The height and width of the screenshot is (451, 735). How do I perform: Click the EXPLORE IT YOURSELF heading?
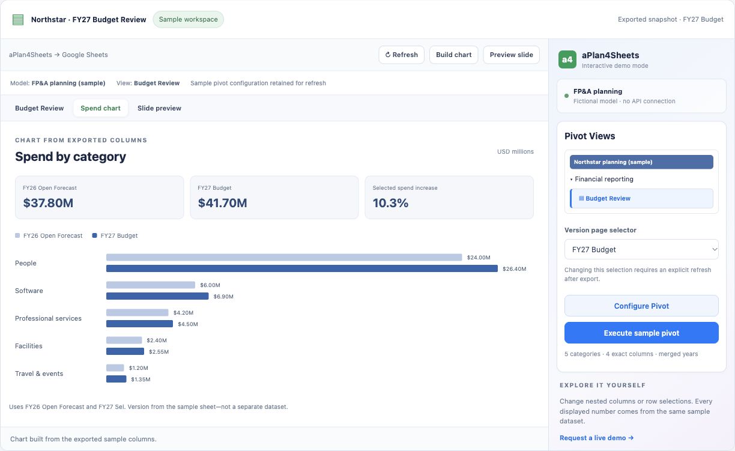(x=602, y=385)
